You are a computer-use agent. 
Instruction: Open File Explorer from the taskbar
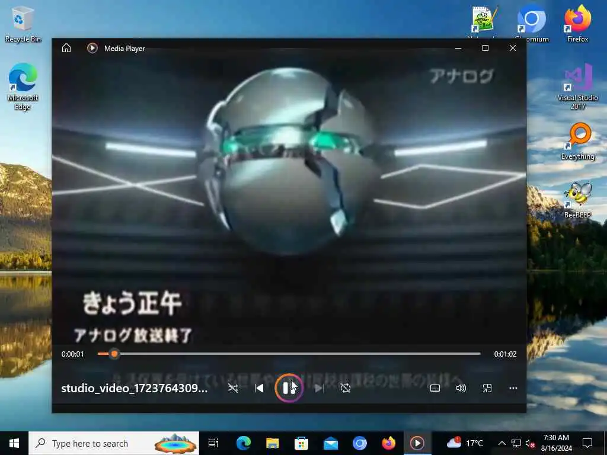(273, 443)
